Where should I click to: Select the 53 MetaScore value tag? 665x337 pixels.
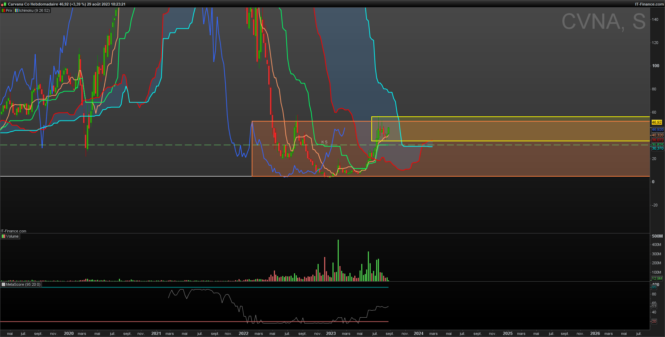pyautogui.click(x=654, y=306)
